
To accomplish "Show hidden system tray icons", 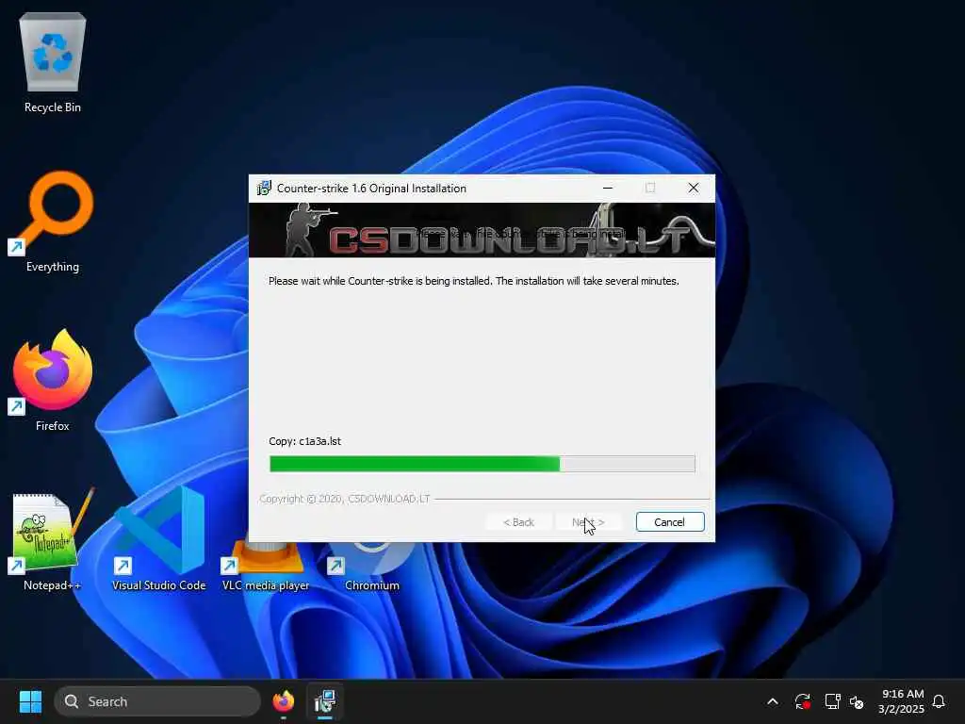I will (x=773, y=701).
